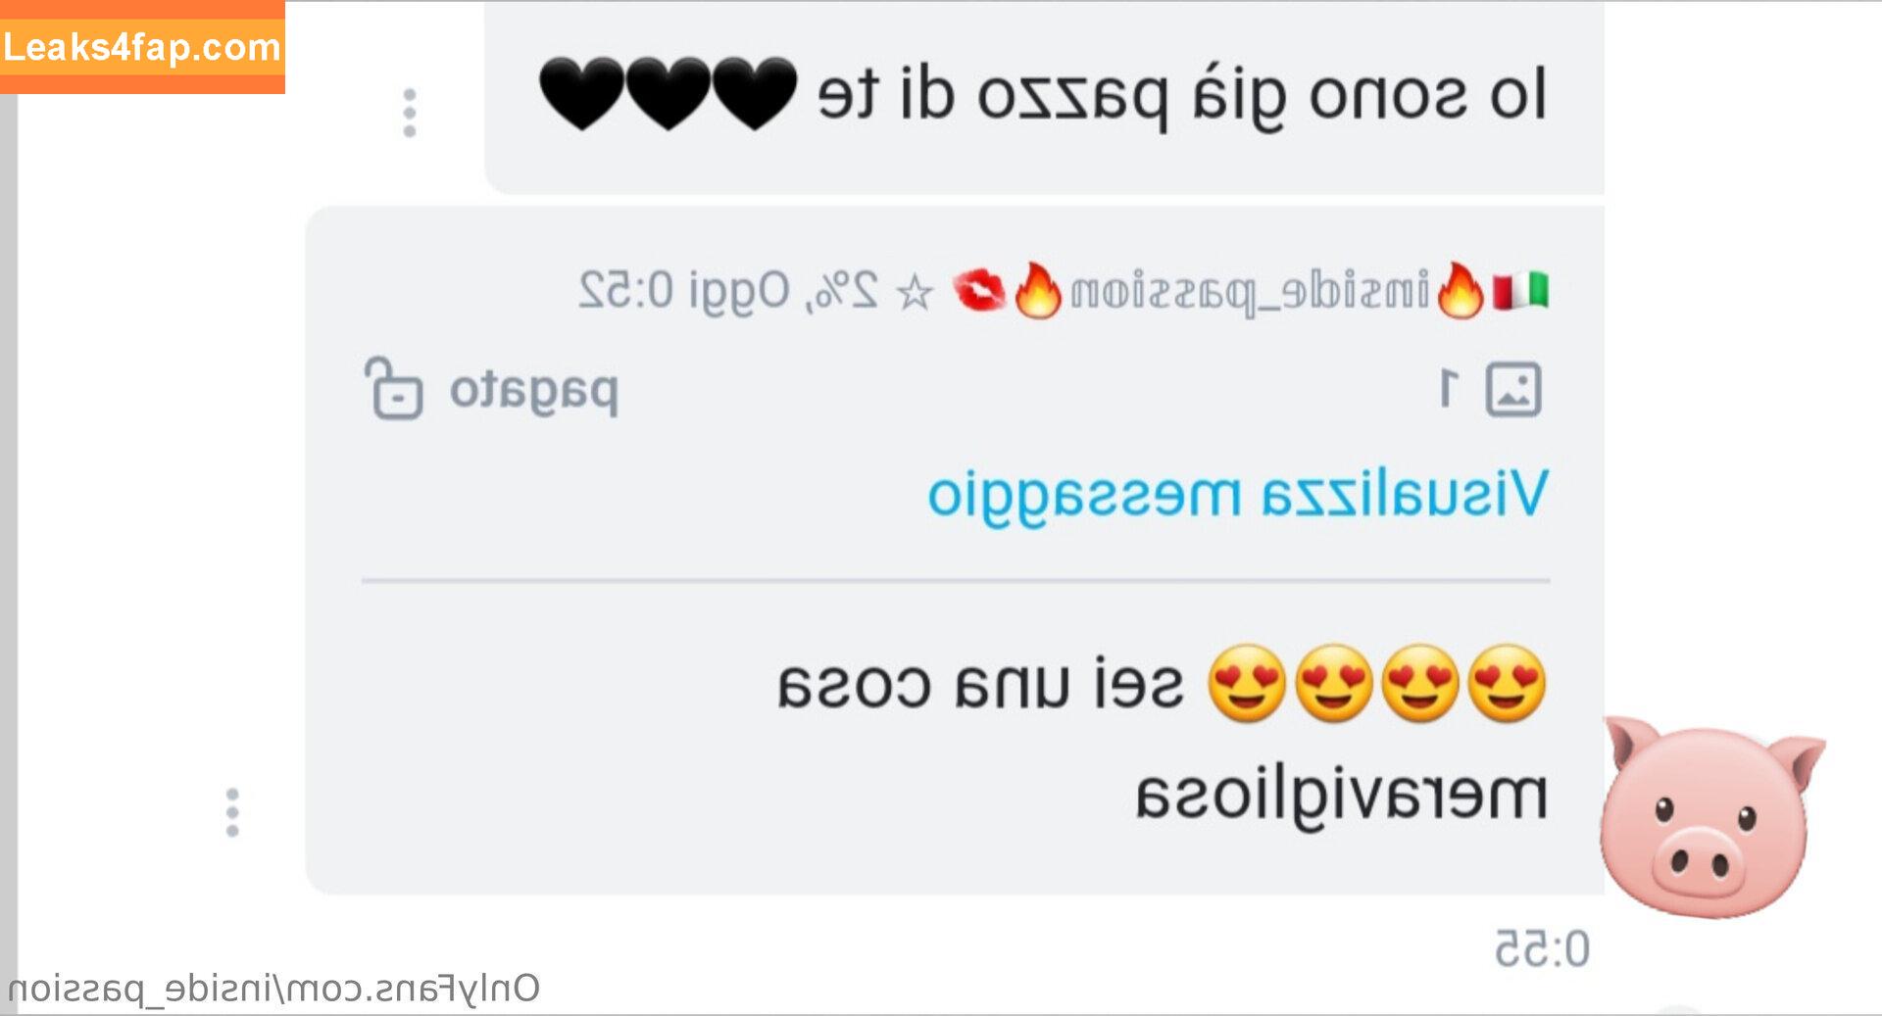
Task: Click the gray scrollbar on the window edge
Action: (x=9, y=555)
